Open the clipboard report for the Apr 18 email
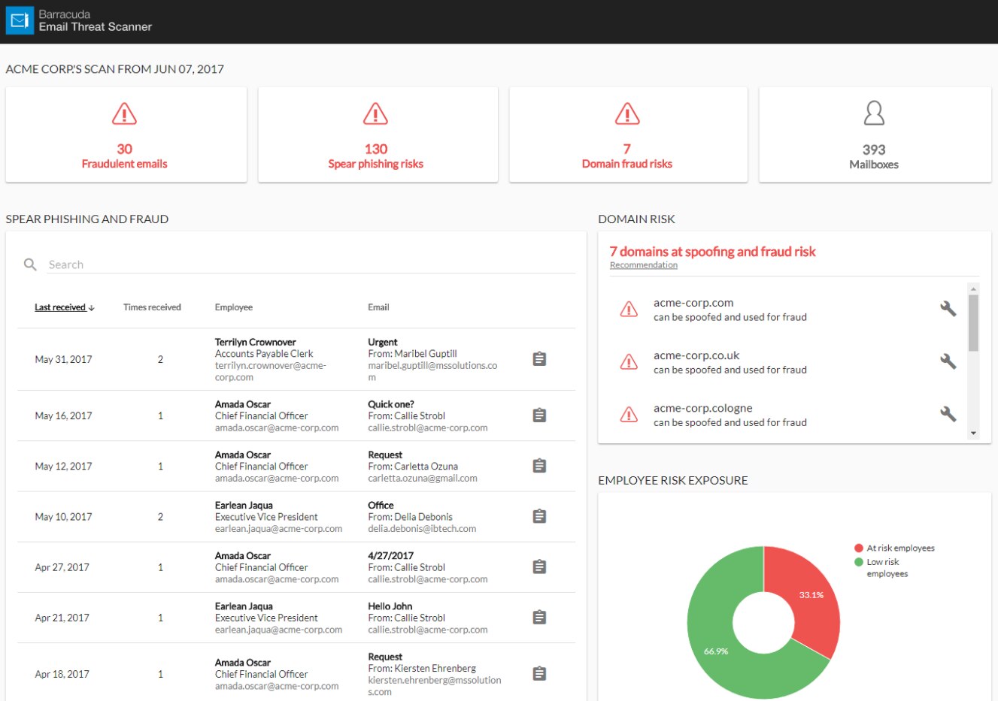Viewport: 998px width, 701px height. 538,673
